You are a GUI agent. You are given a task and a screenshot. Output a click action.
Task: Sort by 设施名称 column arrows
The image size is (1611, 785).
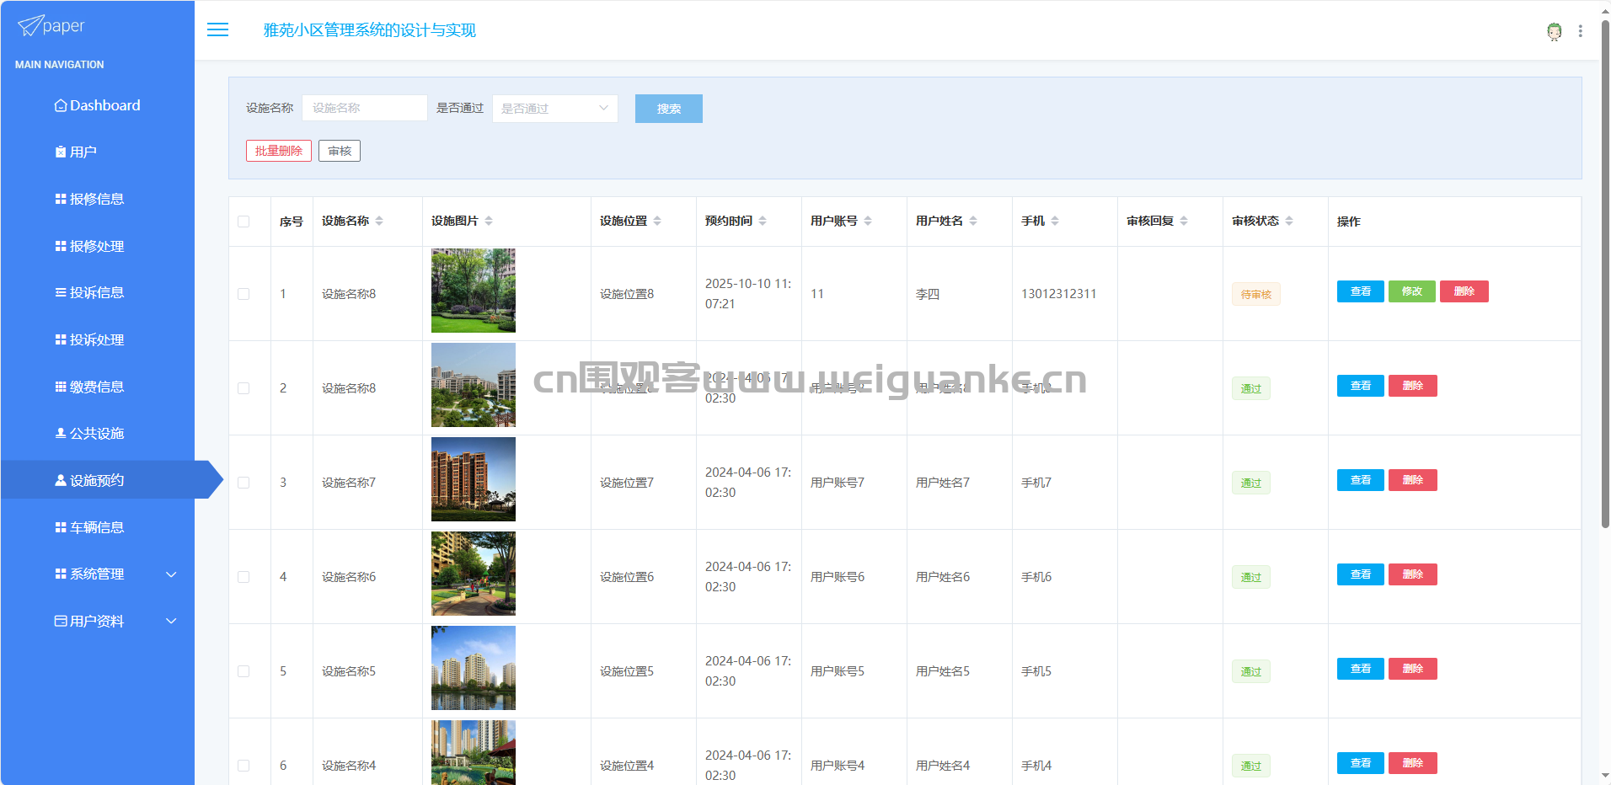[379, 221]
